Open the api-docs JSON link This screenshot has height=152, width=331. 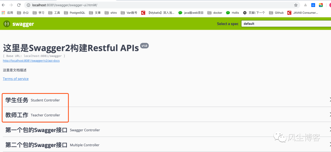pyautogui.click(x=31, y=61)
